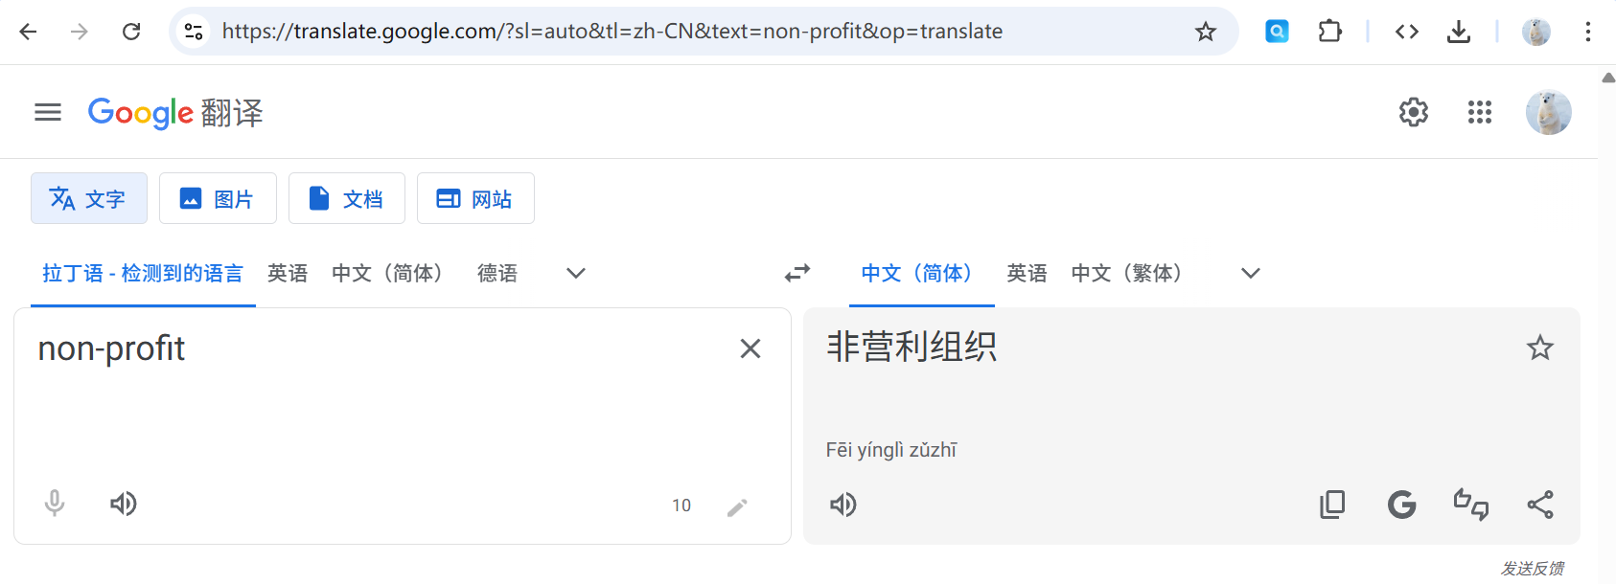
Task: Copy the translation to clipboard
Action: [1331, 504]
